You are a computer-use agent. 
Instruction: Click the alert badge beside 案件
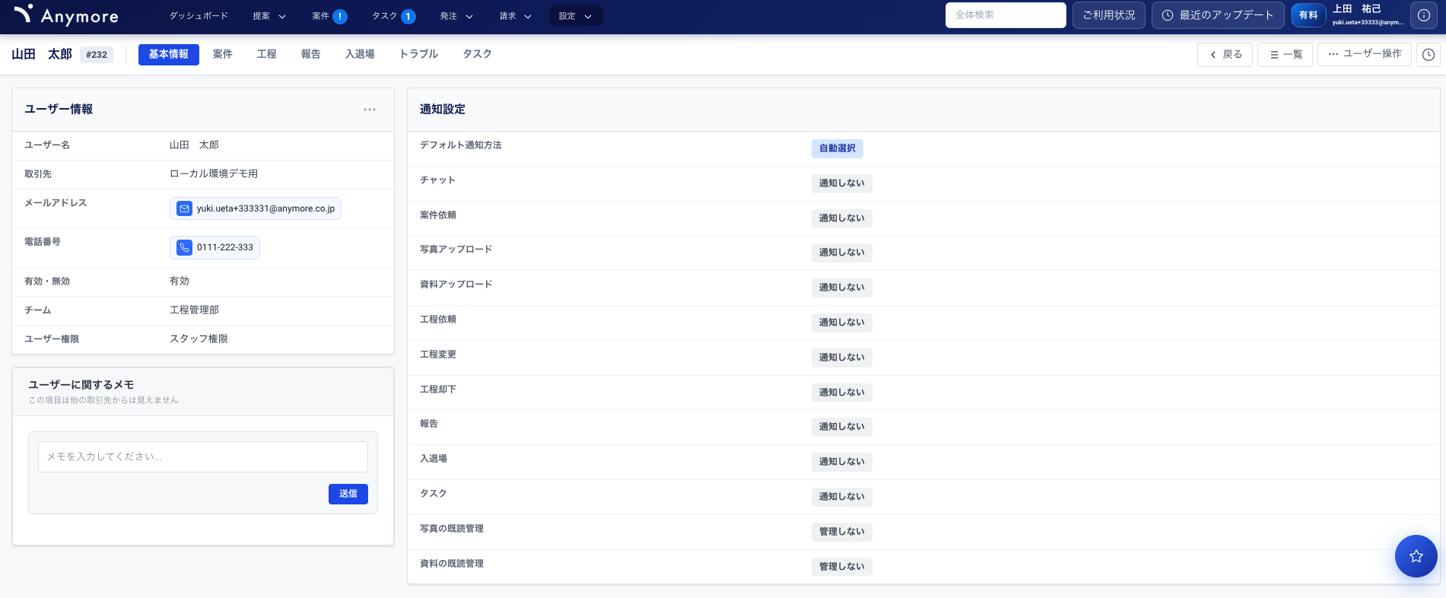pyautogui.click(x=340, y=16)
